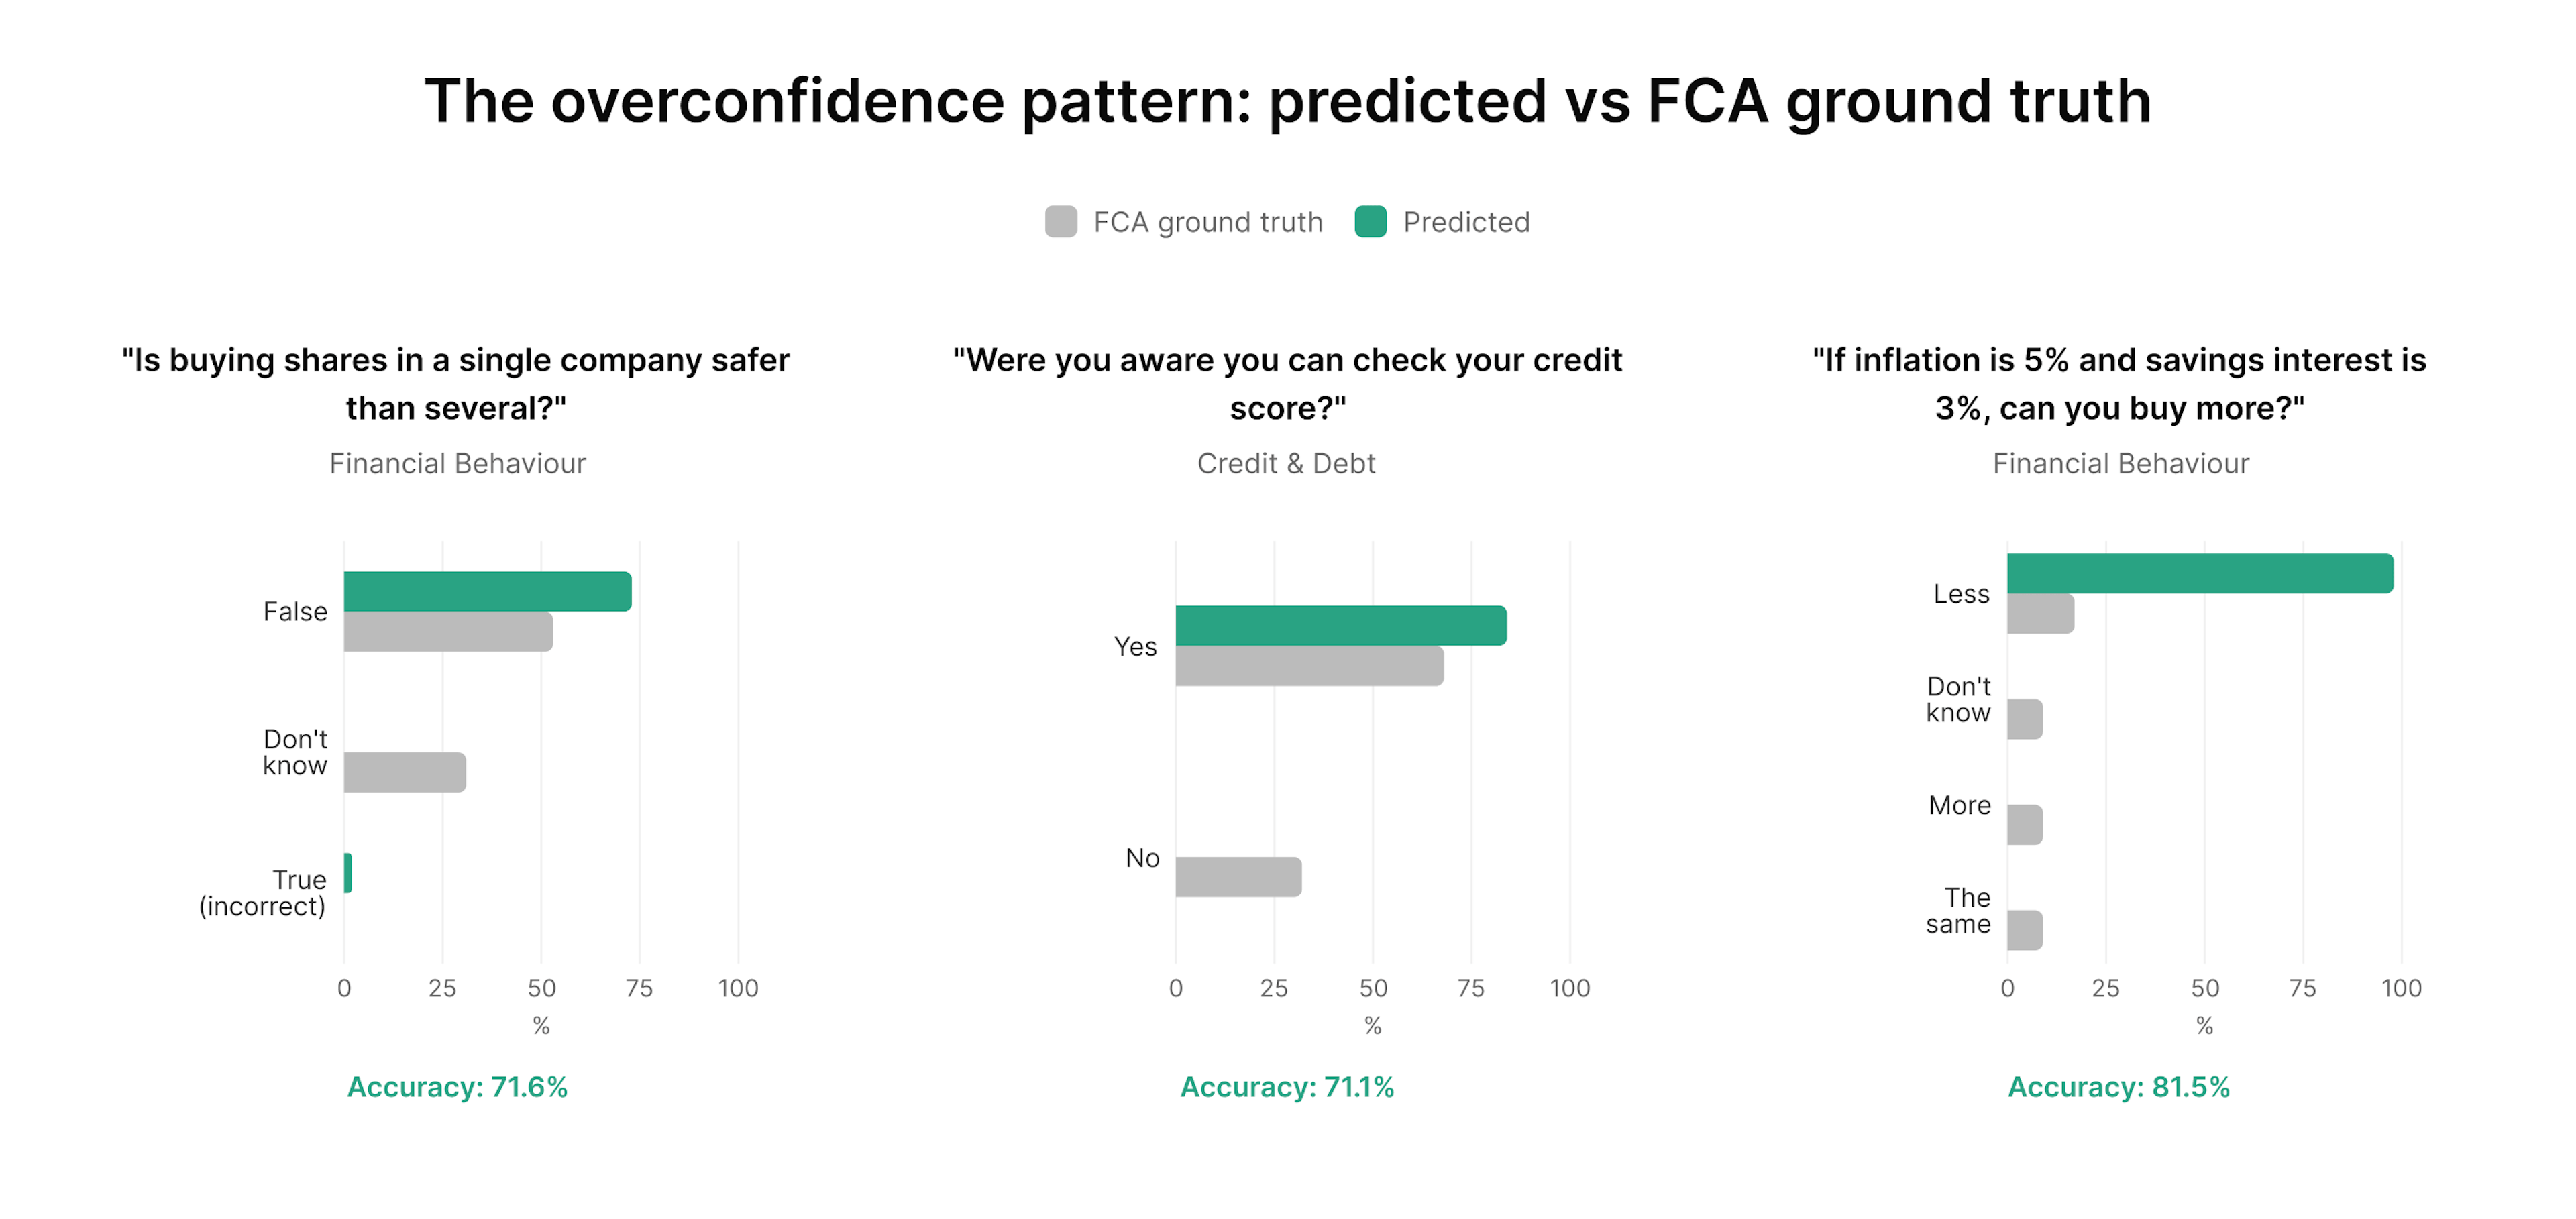Click the 'Accuracy: 71.1%' label
Image resolution: width=2576 pixels, height=1219 pixels.
pos(1287,1087)
